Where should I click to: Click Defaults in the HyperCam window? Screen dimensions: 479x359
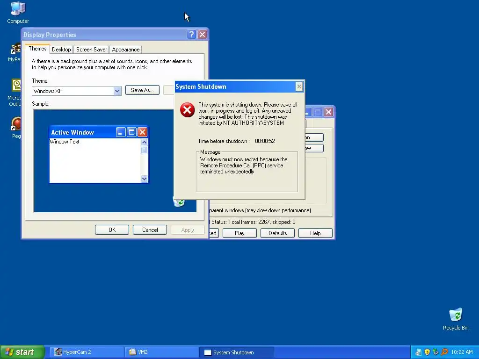click(x=277, y=233)
